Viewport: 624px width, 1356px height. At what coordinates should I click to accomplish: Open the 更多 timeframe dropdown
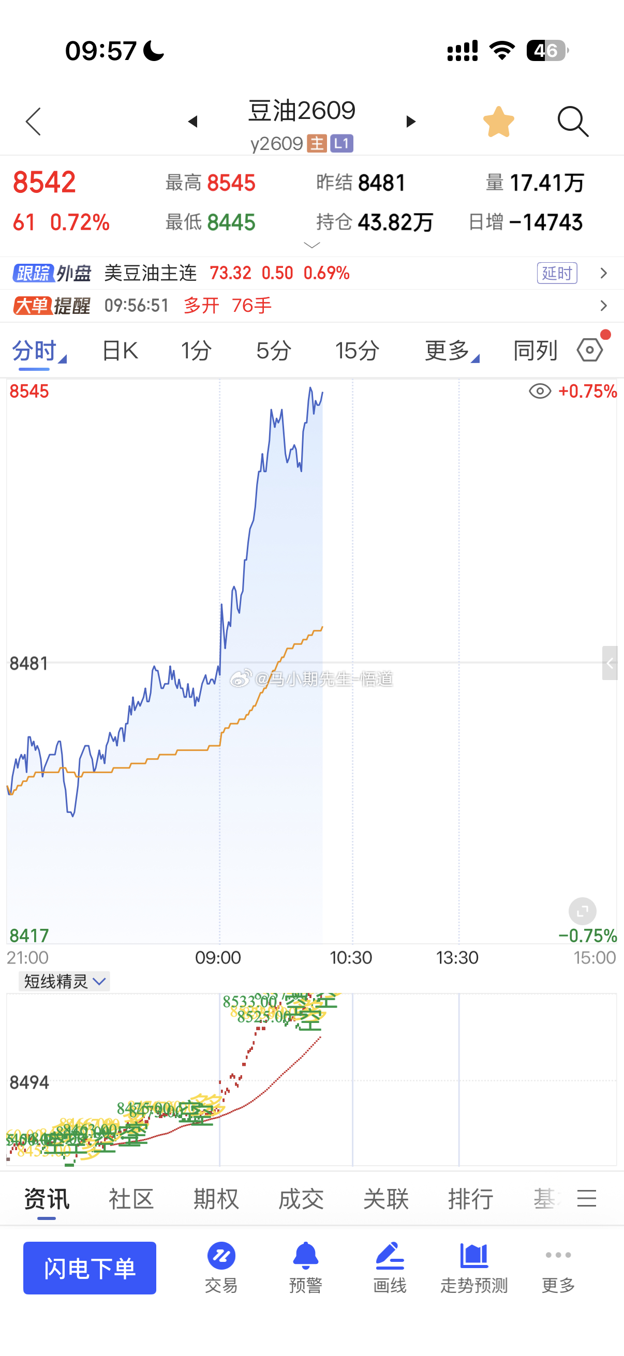[451, 351]
